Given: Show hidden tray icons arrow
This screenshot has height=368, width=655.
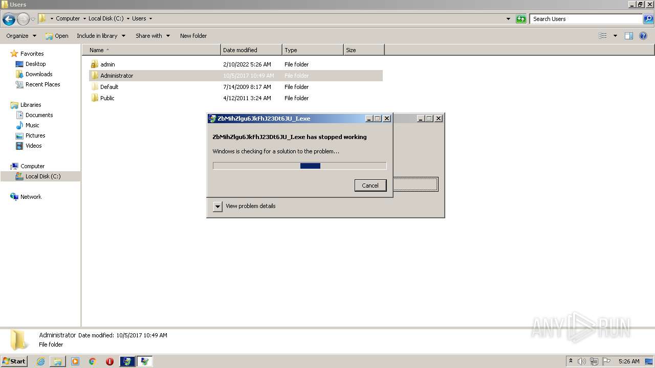Looking at the screenshot, I should (x=571, y=361).
